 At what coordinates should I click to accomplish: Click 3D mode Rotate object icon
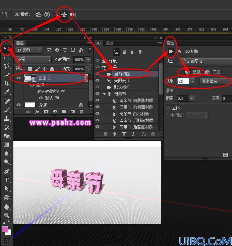click(38, 15)
